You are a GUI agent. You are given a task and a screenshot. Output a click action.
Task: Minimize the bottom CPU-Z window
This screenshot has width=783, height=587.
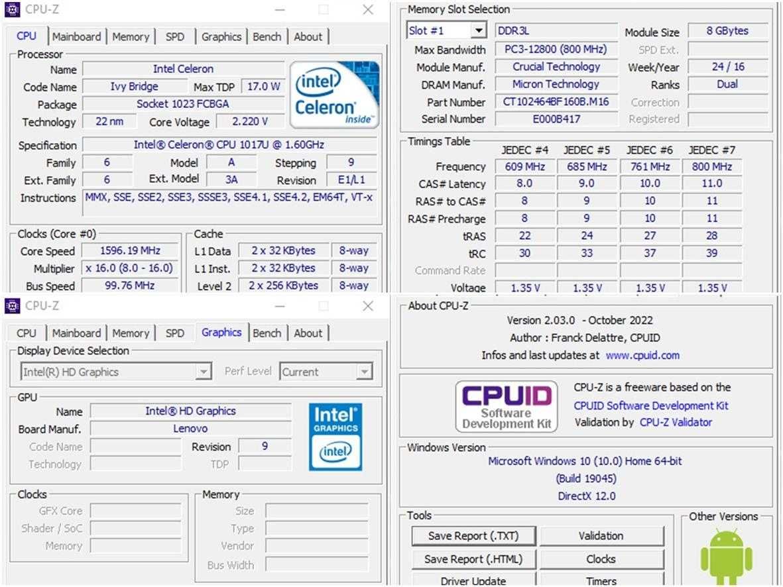[x=280, y=306]
